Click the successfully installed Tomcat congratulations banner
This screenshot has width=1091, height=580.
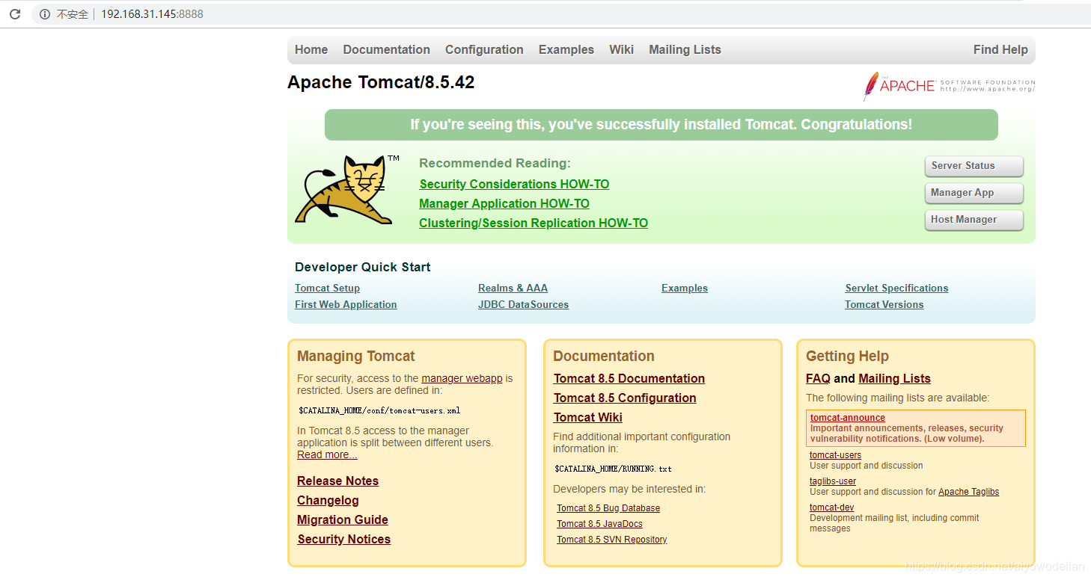tap(661, 125)
